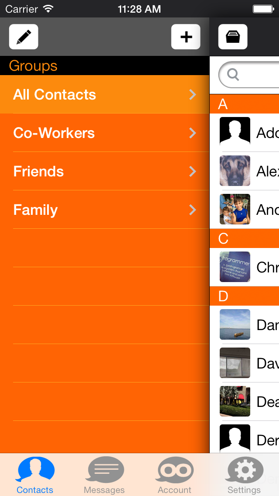Screen dimensions: 279x496
Task: Expand the Family group chevron
Action: point(192,210)
